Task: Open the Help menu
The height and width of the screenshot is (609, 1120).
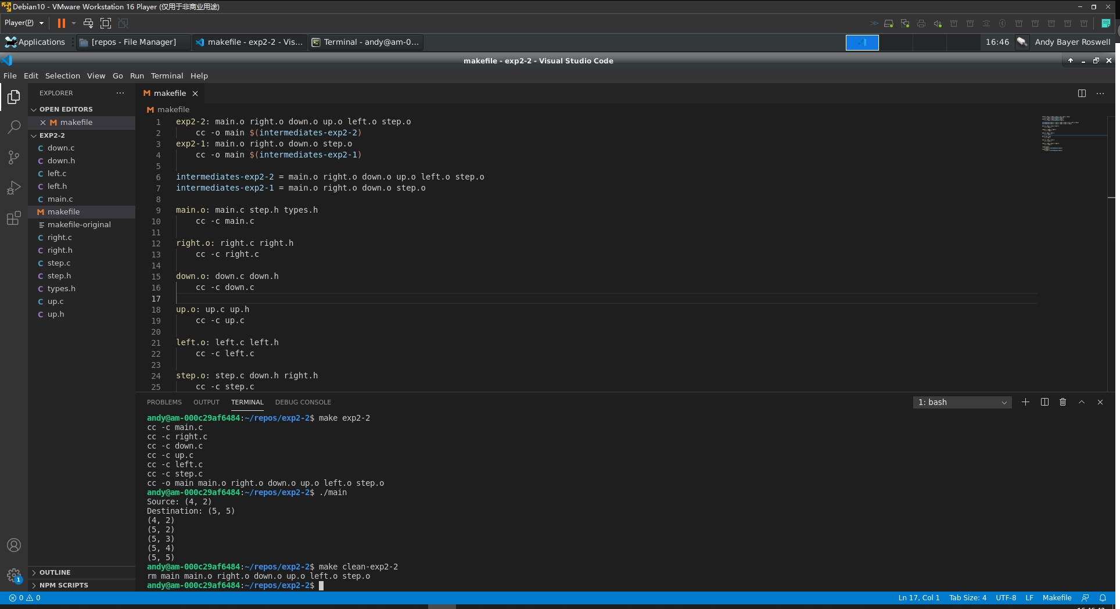Action: click(x=199, y=76)
